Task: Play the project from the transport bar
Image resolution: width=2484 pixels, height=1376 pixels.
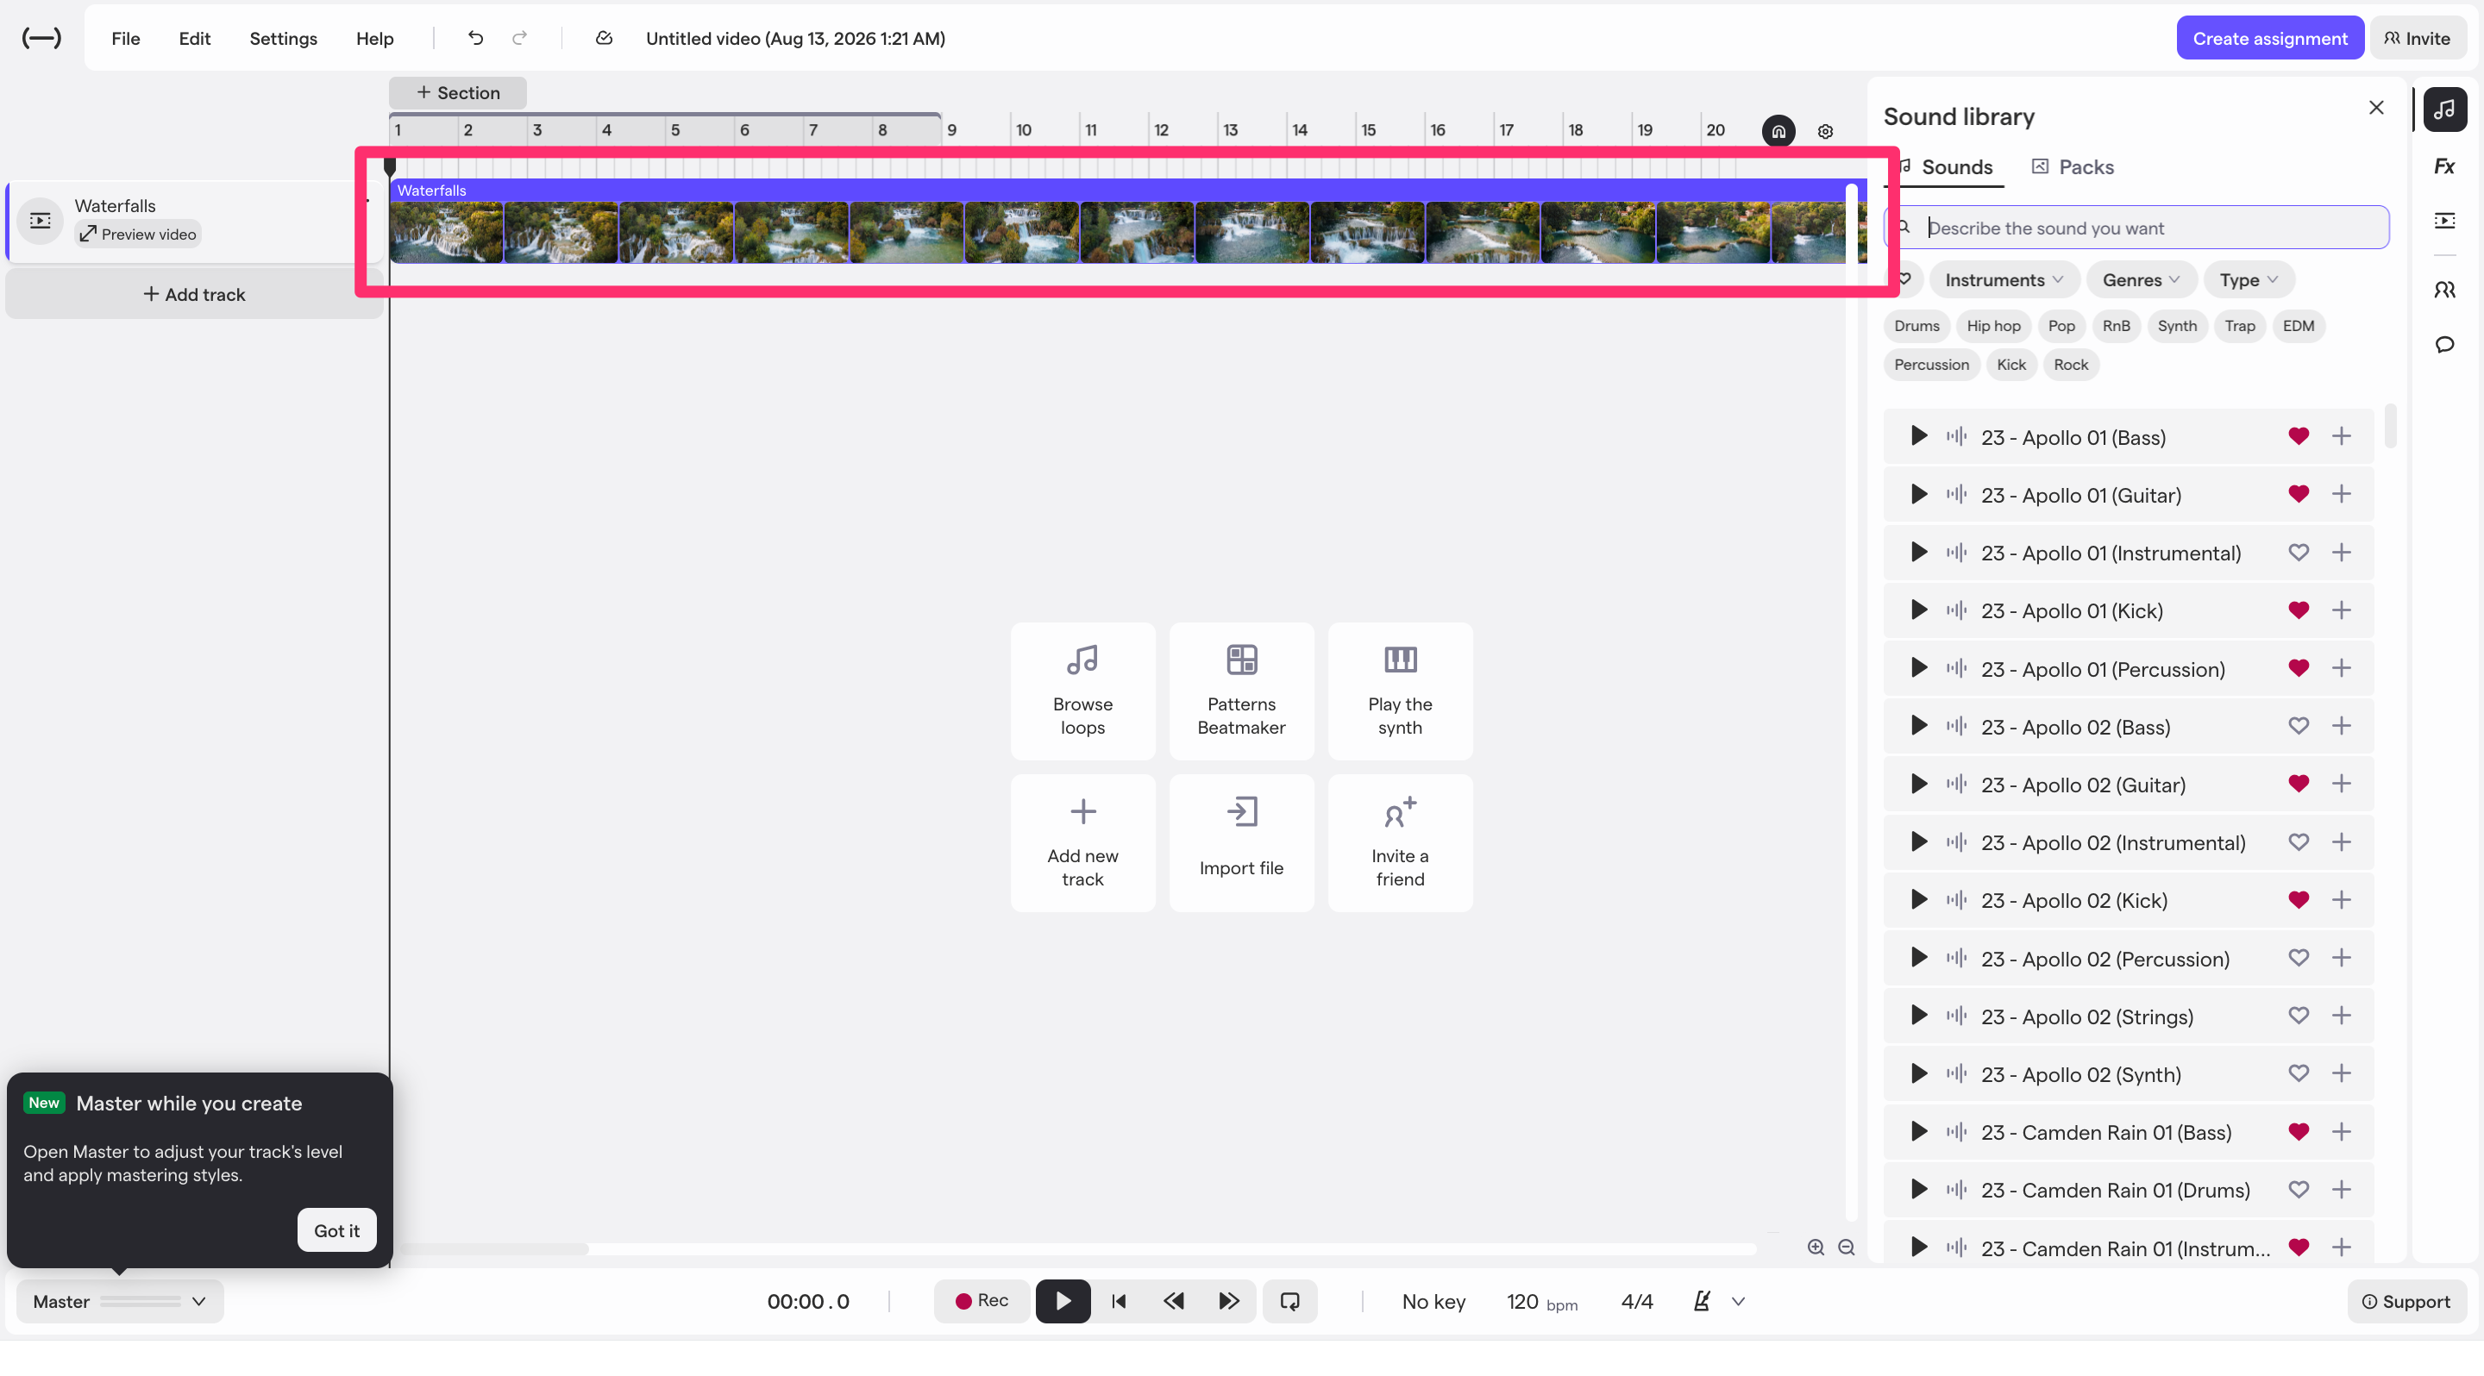Action: coord(1063,1301)
